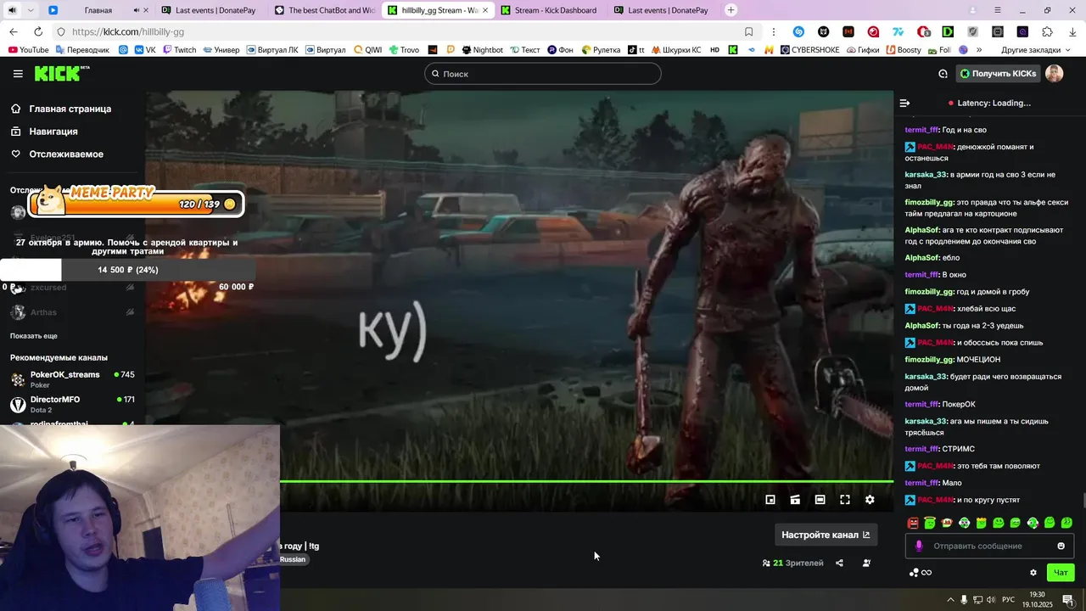The width and height of the screenshot is (1086, 611).
Task: Click the 21 Зрителей viewer count
Action: click(793, 563)
